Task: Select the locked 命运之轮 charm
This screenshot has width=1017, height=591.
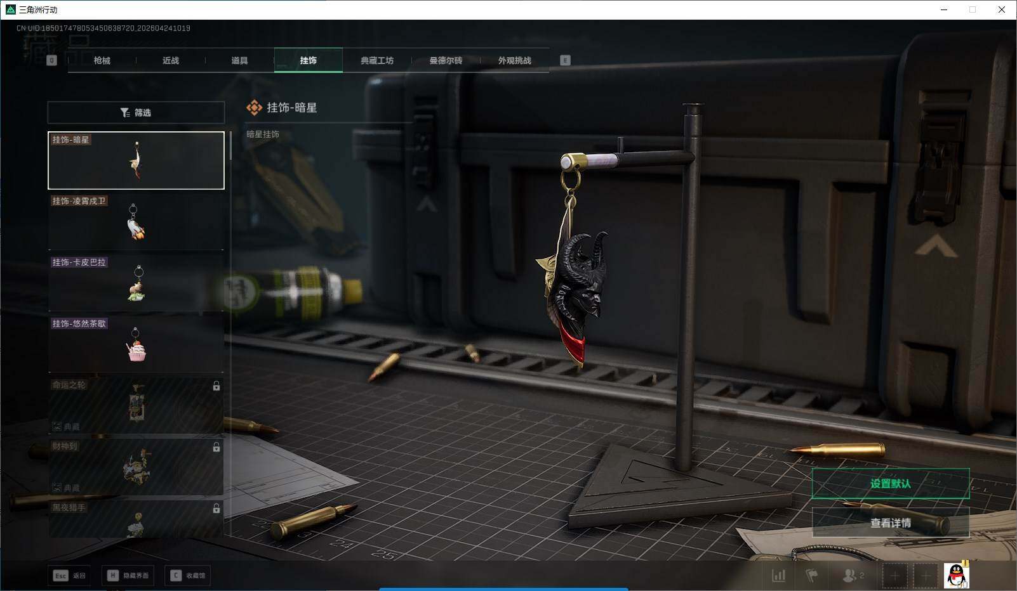Action: pos(136,406)
